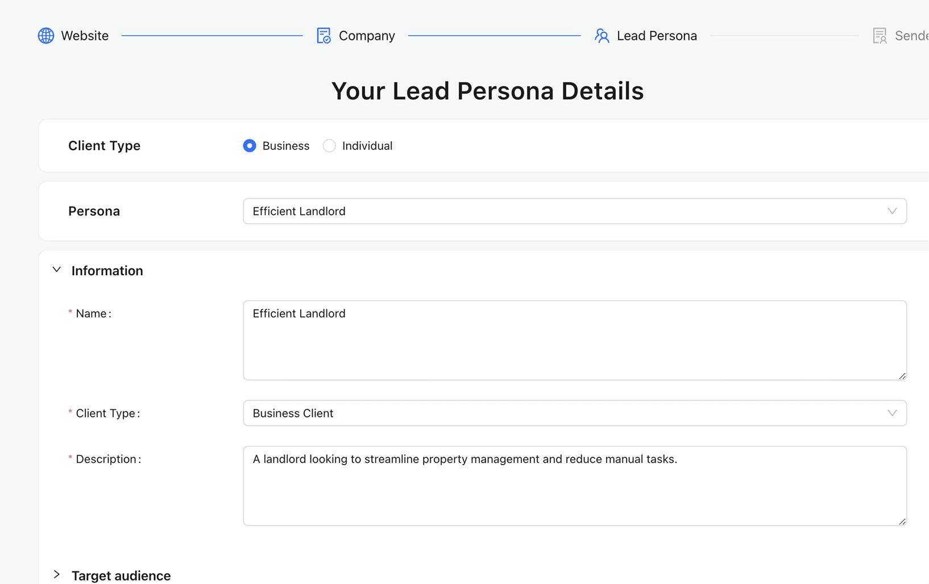Screen dimensions: 929x584
Task: Click the Description textarea resize corner
Action: click(902, 521)
